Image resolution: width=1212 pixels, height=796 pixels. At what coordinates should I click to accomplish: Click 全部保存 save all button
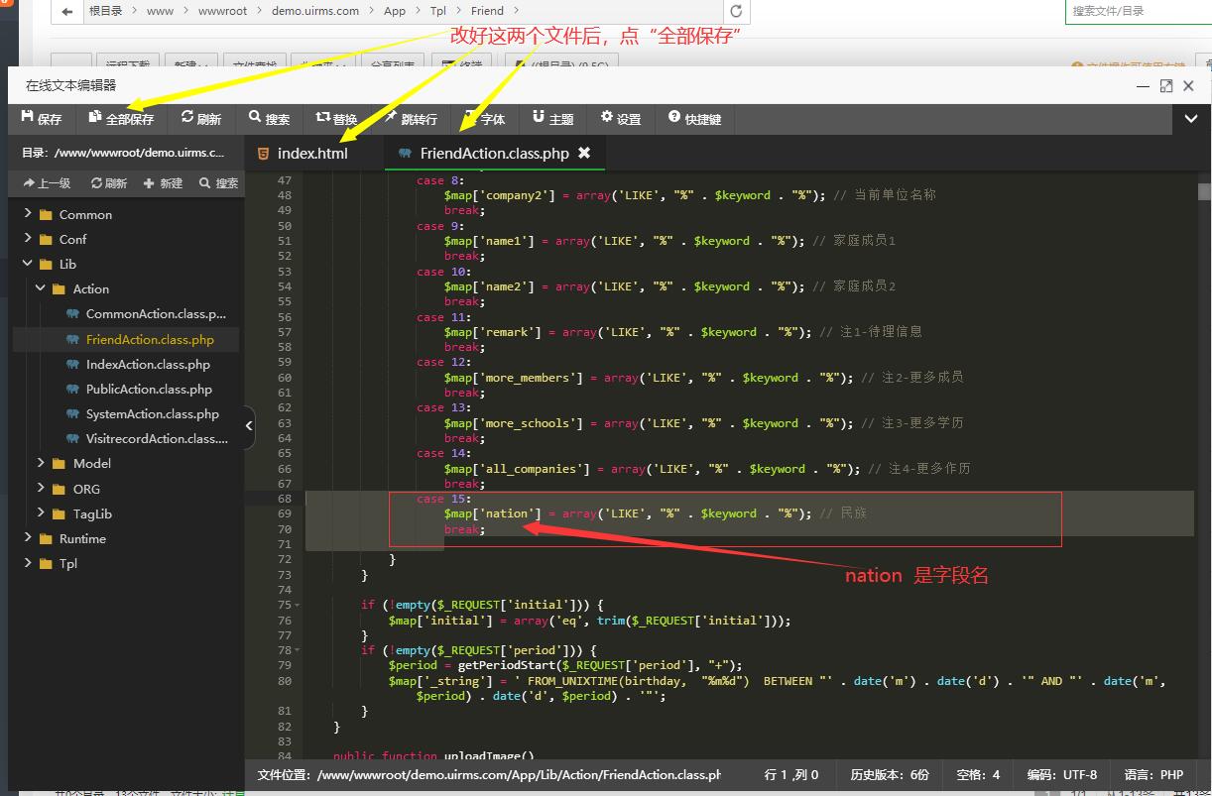[x=121, y=119]
